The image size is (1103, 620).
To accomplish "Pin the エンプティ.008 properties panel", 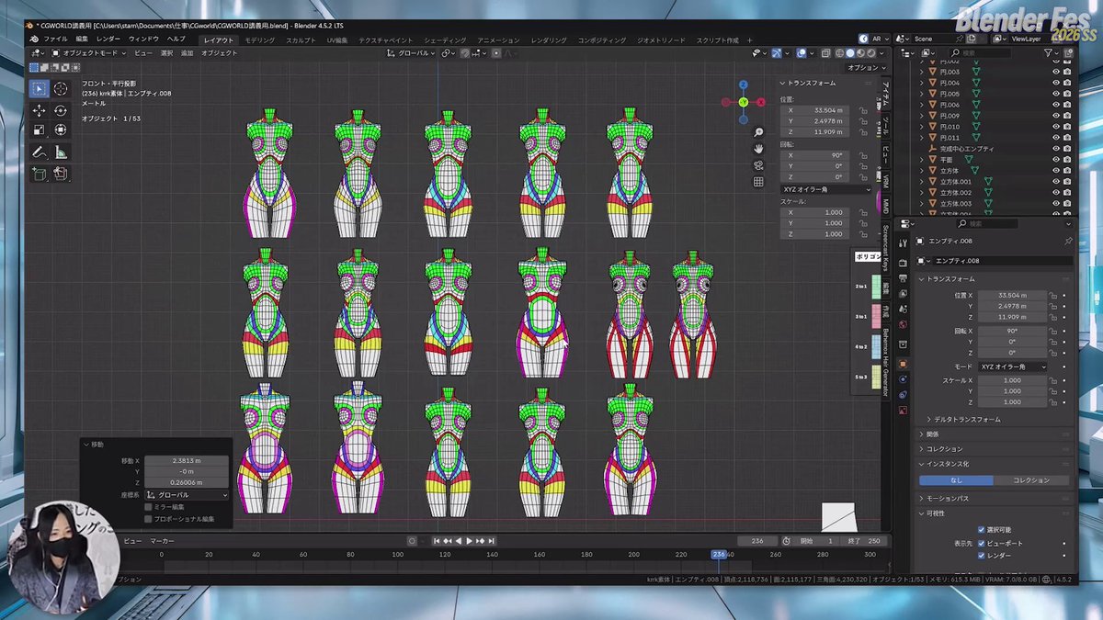I will 1068,241.
